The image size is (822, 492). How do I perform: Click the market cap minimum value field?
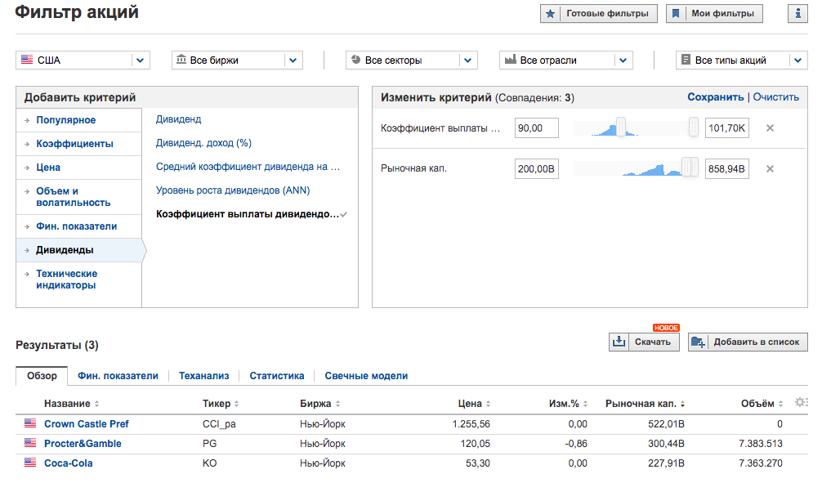[x=537, y=169]
